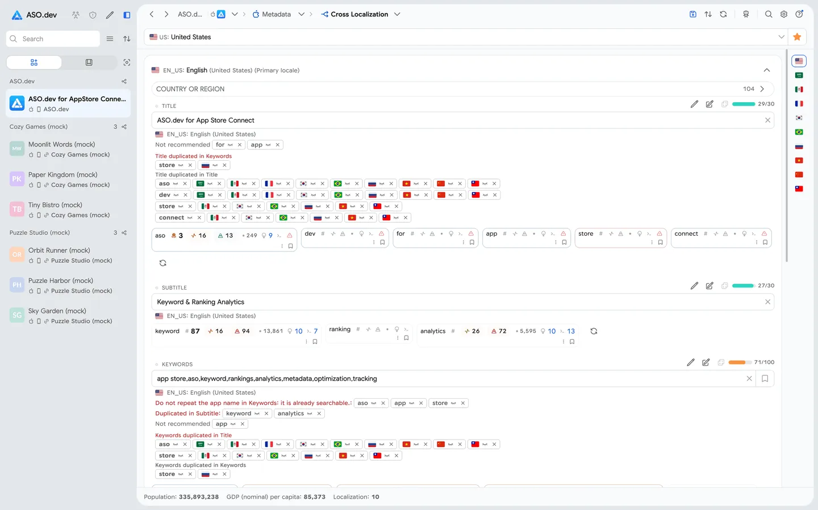
Task: Open the search magnifier in the top toolbar
Action: 769,14
